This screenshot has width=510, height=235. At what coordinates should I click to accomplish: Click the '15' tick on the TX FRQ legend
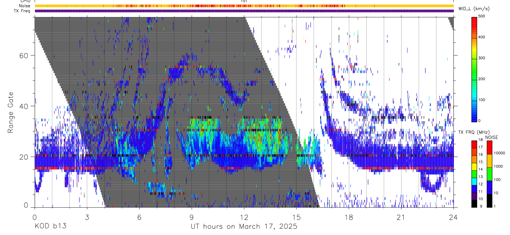coord(481,162)
